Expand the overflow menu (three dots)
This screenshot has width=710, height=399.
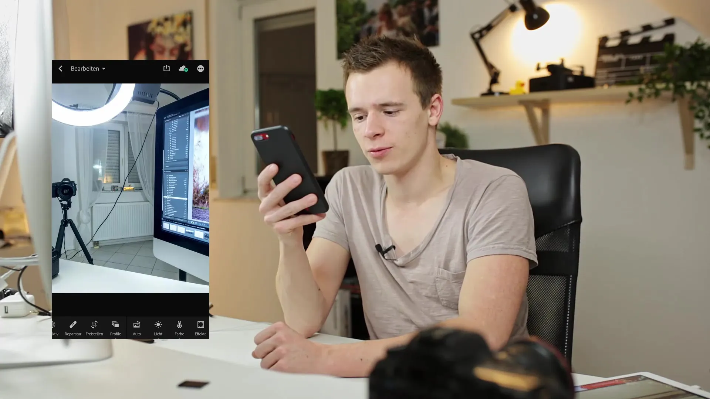[x=200, y=68]
